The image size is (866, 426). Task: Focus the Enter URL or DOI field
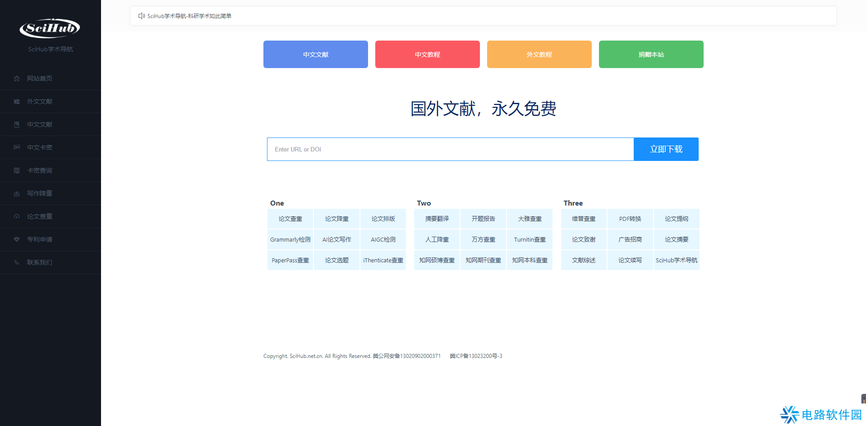pyautogui.click(x=450, y=149)
